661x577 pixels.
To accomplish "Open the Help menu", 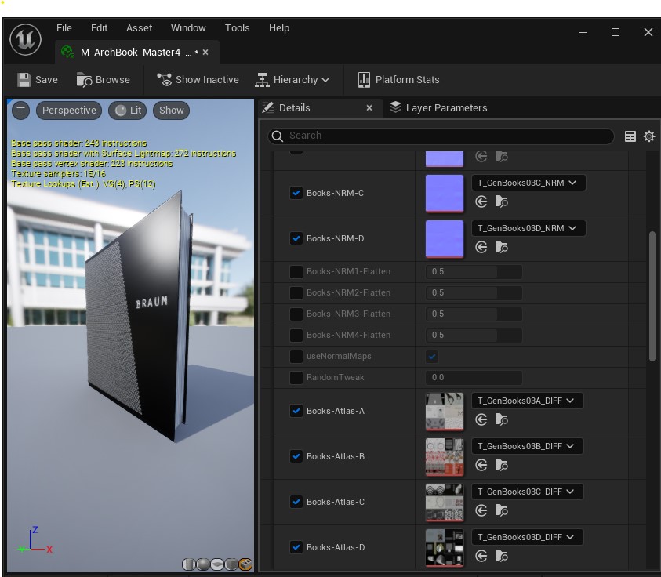I will tap(279, 27).
